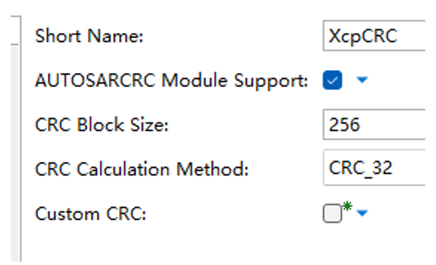436x265 pixels.
Task: Click the gray left panel strip
Action: click(x=9, y=146)
